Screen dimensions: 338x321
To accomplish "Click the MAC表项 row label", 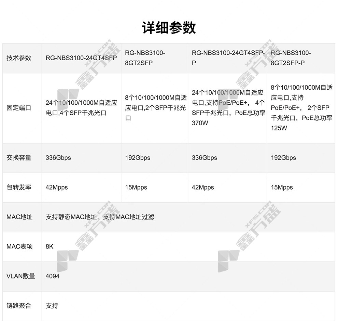I will point(19,246).
